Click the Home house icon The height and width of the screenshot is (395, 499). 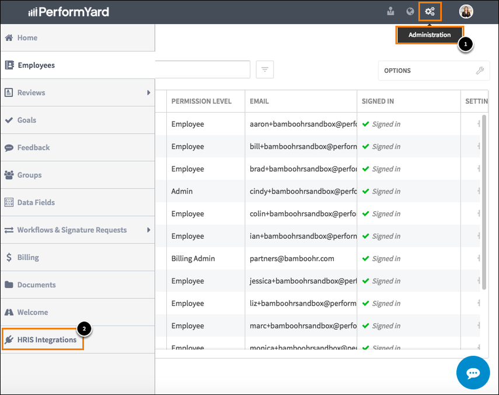click(x=9, y=37)
